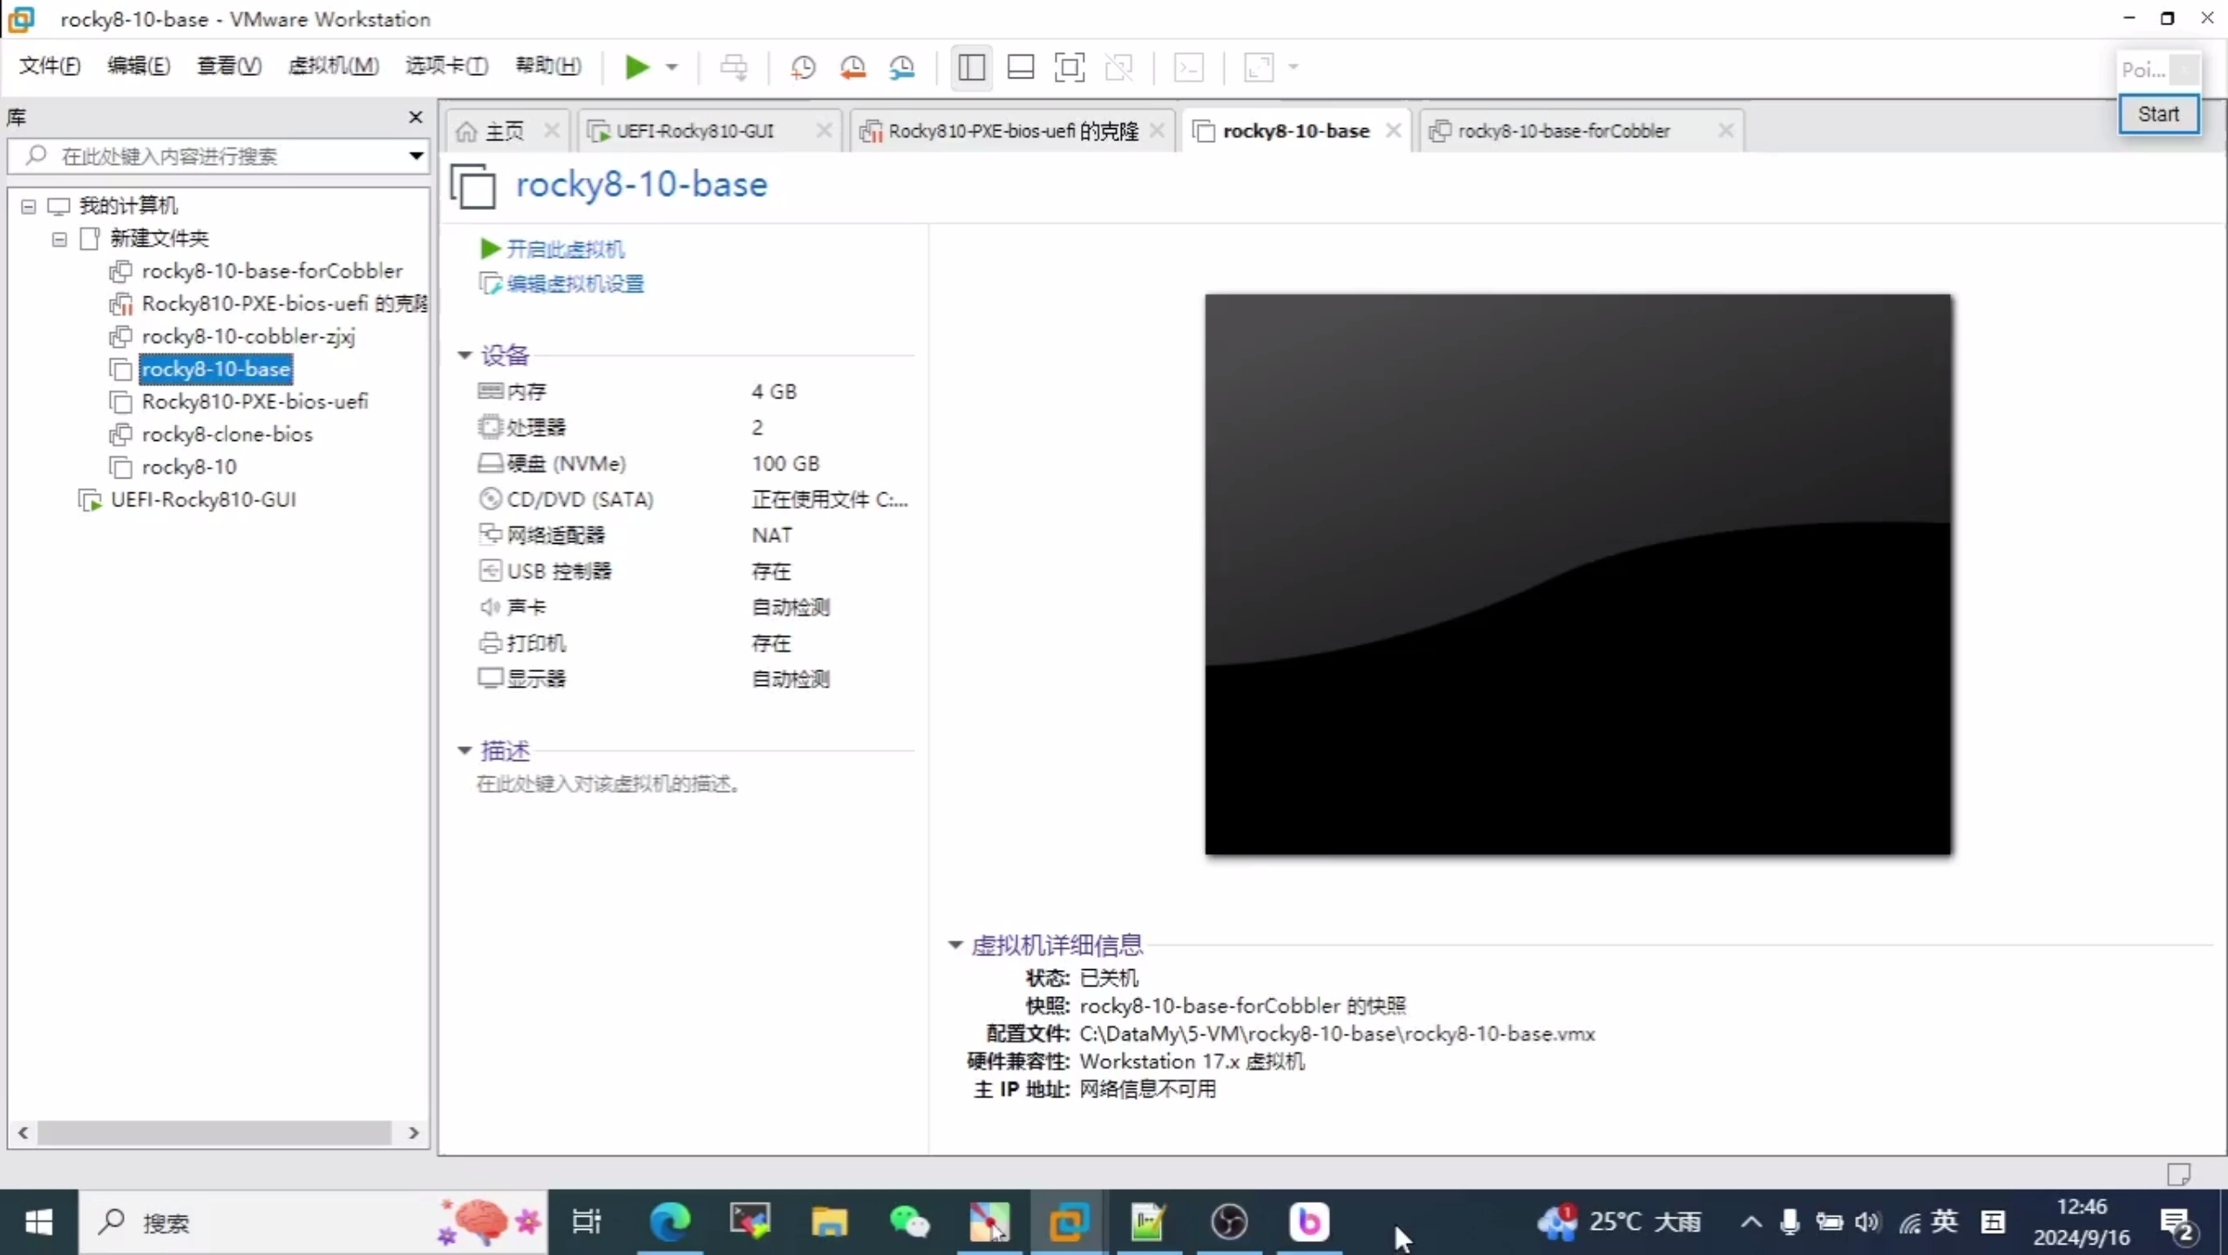2228x1255 pixels.
Task: Open the VMware Workstation icon in the taskbar
Action: pyautogui.click(x=1069, y=1222)
